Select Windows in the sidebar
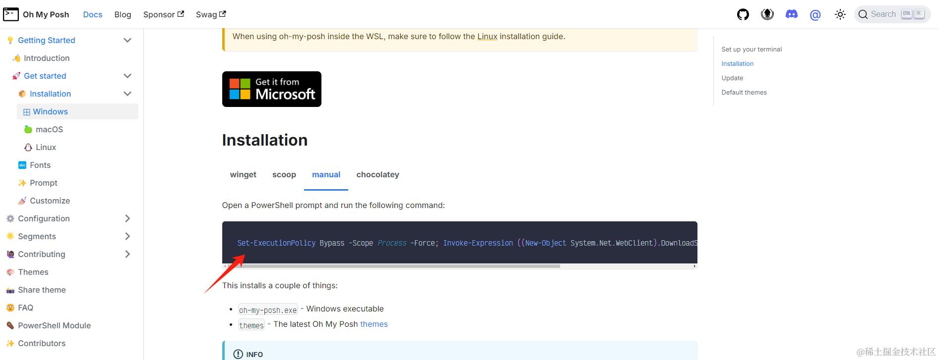Image resolution: width=939 pixels, height=360 pixels. click(77, 111)
